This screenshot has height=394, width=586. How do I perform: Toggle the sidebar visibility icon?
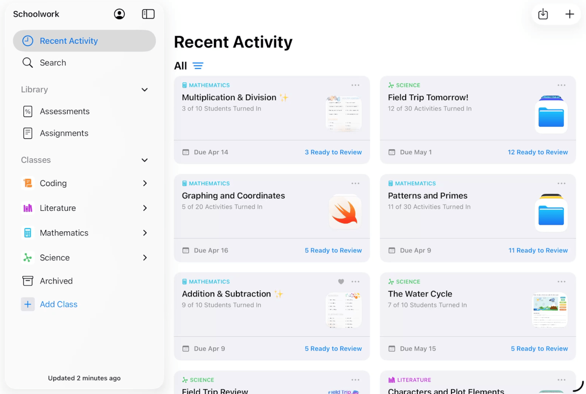point(148,14)
